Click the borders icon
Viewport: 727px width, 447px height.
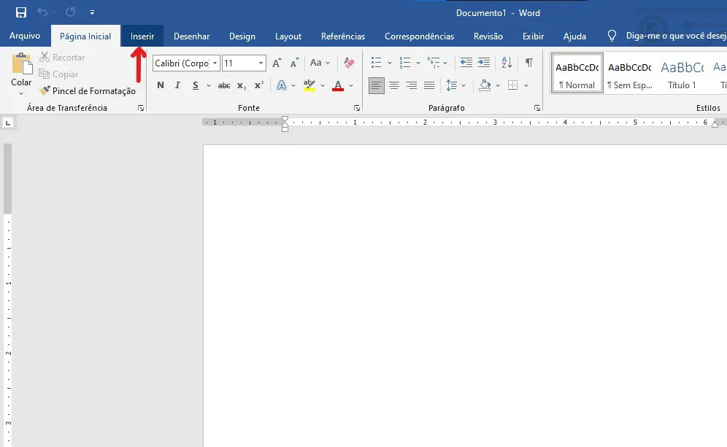[513, 85]
